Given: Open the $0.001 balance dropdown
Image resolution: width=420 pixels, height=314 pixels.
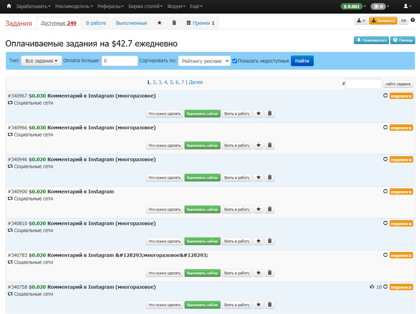Looking at the screenshot, I should tap(353, 6).
